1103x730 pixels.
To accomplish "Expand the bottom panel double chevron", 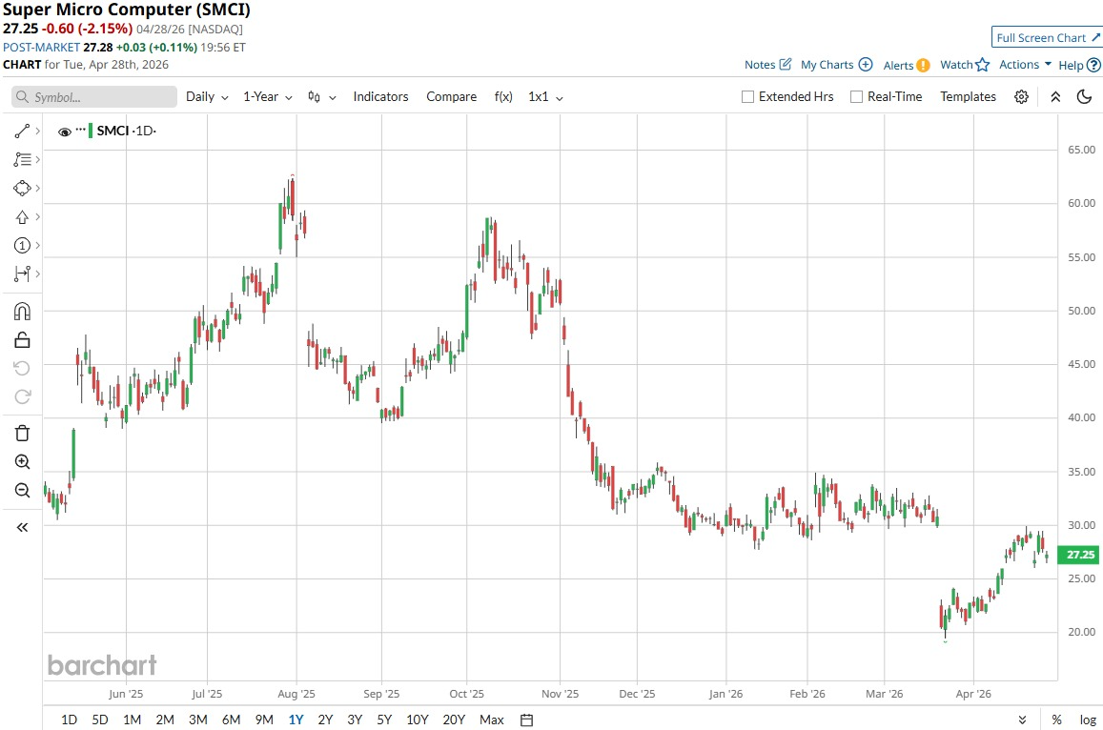I will (1022, 720).
